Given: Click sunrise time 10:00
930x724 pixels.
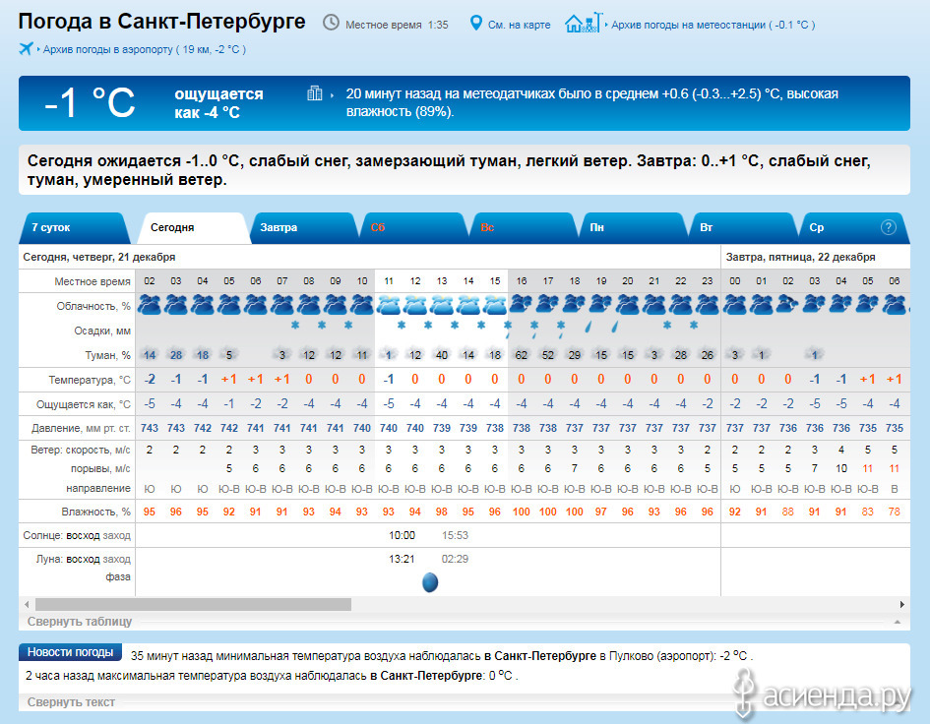Looking at the screenshot, I should 402,535.
